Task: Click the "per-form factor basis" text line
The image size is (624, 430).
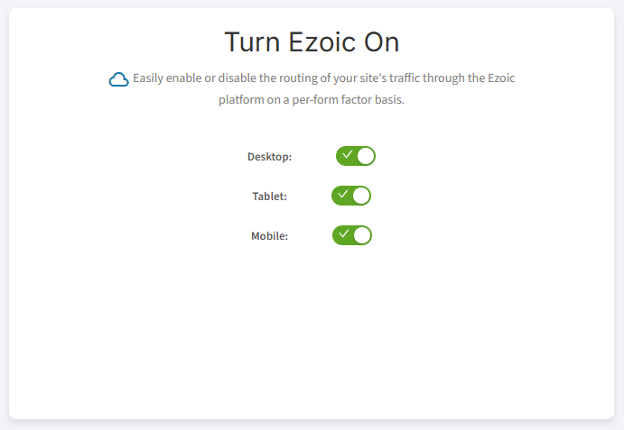Action: (312, 100)
